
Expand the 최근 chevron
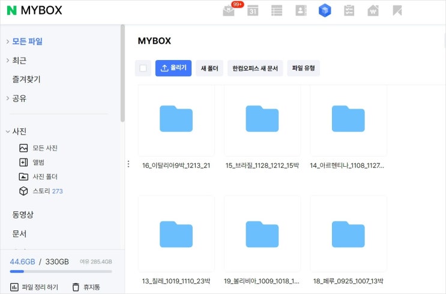click(x=8, y=60)
